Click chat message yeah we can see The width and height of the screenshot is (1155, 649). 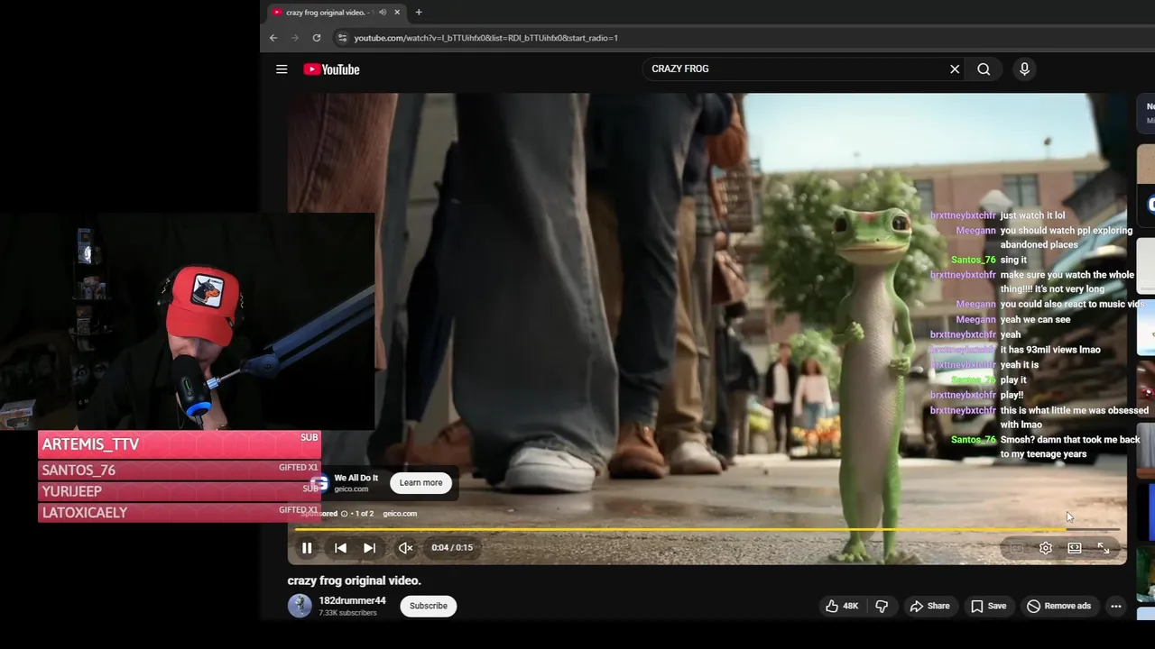point(1035,320)
